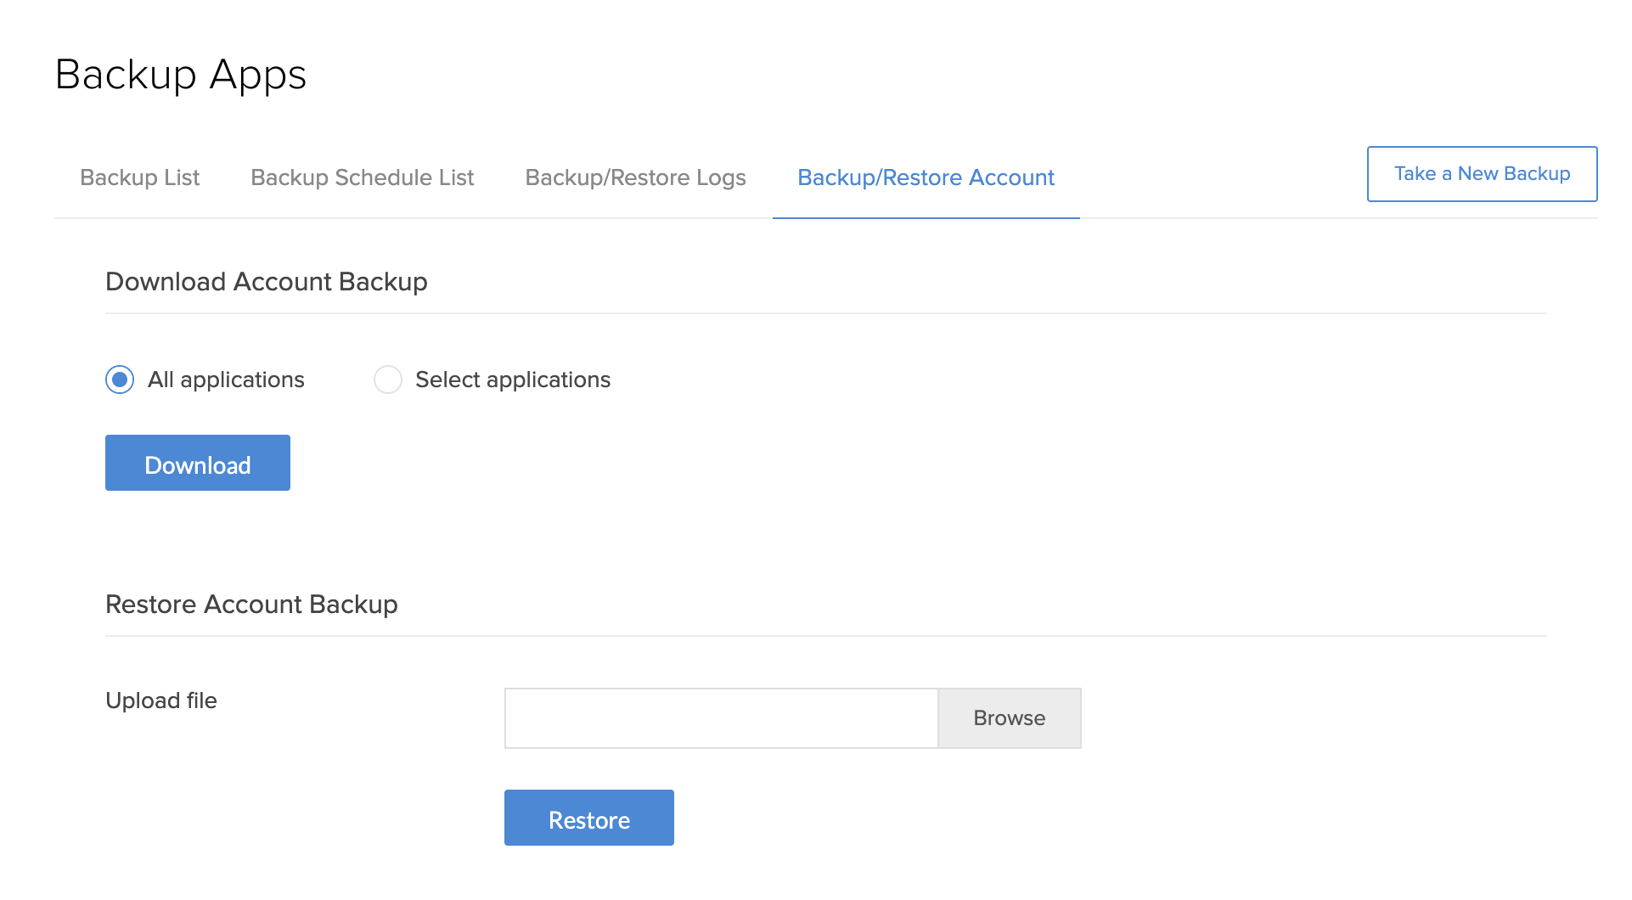Image resolution: width=1632 pixels, height=900 pixels.
Task: Open the Backup List tab
Action: [x=139, y=177]
